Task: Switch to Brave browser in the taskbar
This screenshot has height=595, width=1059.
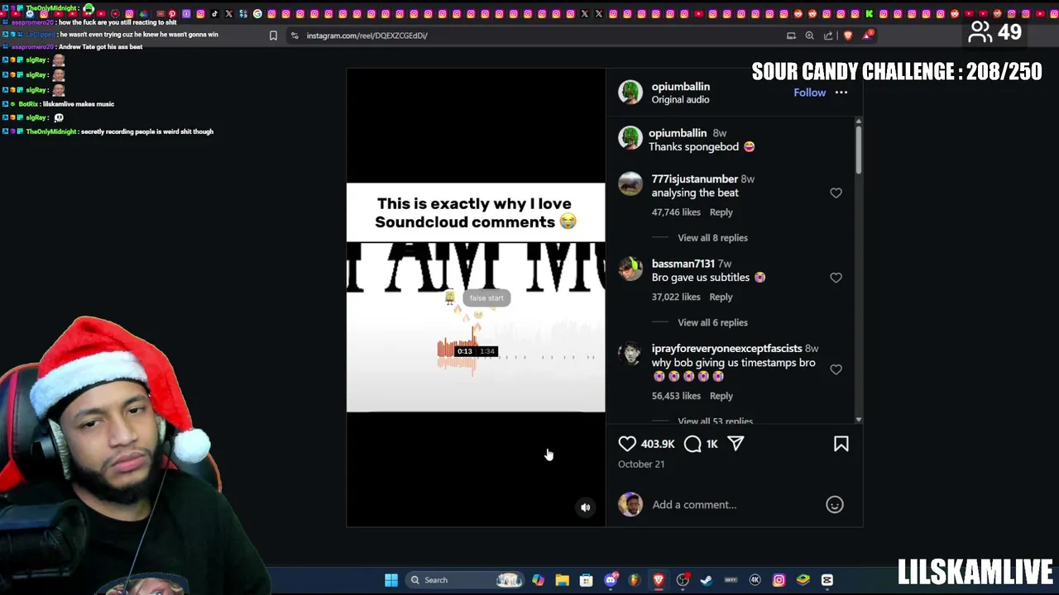Action: [x=659, y=580]
